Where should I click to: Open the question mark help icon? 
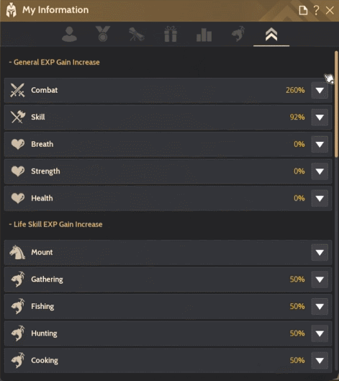coord(316,11)
